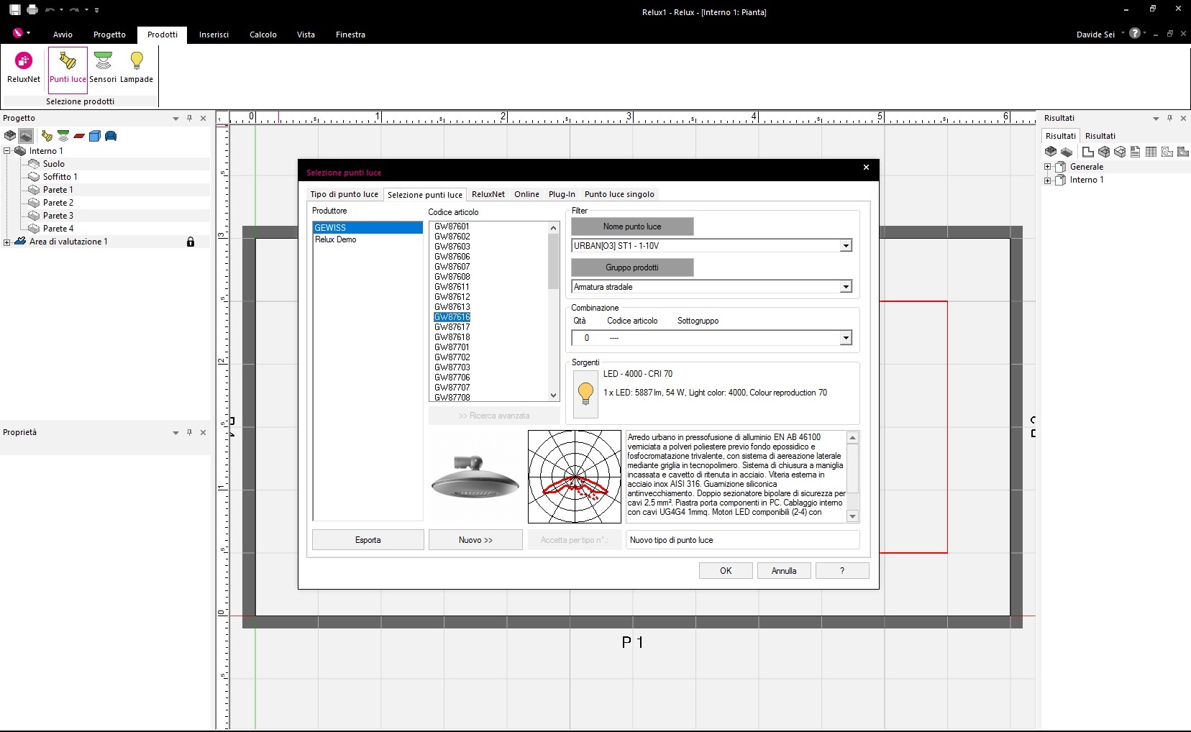
Task: Open the Gruppo prodotti dropdown showing Armatura stradale
Action: pyautogui.click(x=846, y=287)
